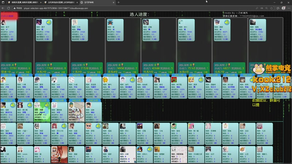Reload the page with the refresh icon
The image size is (292, 164).
tap(8, 8)
